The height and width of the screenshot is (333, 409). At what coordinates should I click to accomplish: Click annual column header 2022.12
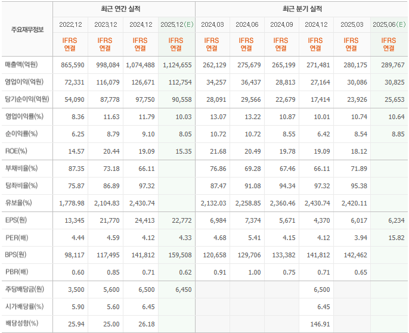tap(70, 25)
